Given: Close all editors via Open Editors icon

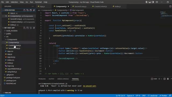Looking at the screenshot, I should tap(34, 10).
